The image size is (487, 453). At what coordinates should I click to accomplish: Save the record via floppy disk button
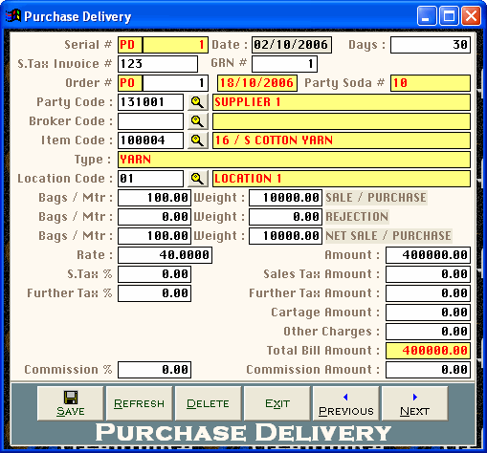coord(71,403)
